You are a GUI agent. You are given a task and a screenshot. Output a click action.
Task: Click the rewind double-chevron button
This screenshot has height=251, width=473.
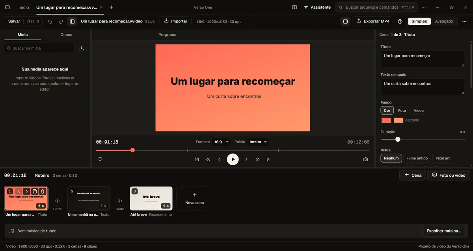coord(208,159)
